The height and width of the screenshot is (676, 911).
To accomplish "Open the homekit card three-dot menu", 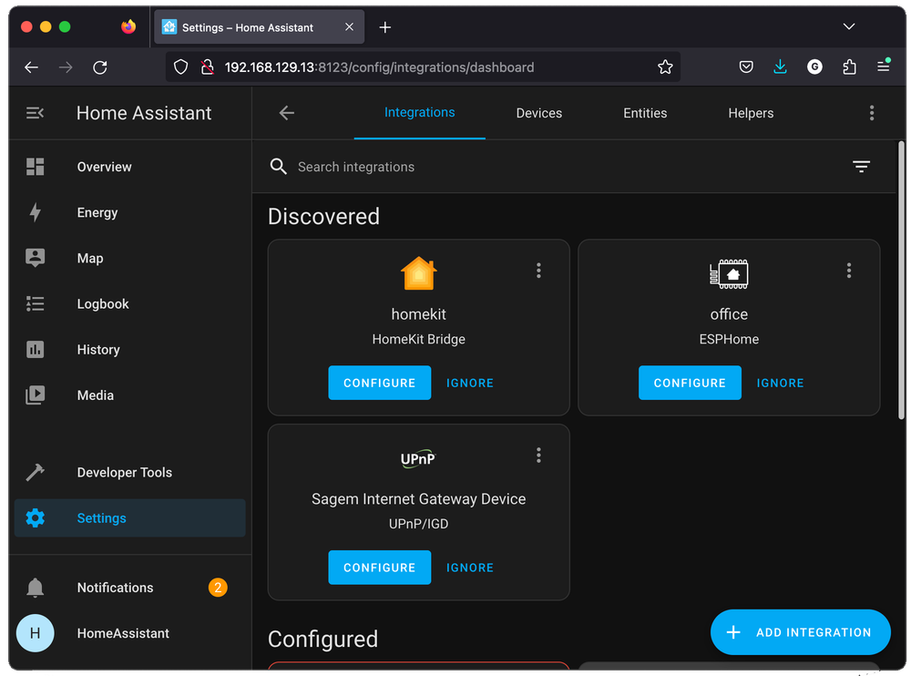I will (x=538, y=271).
